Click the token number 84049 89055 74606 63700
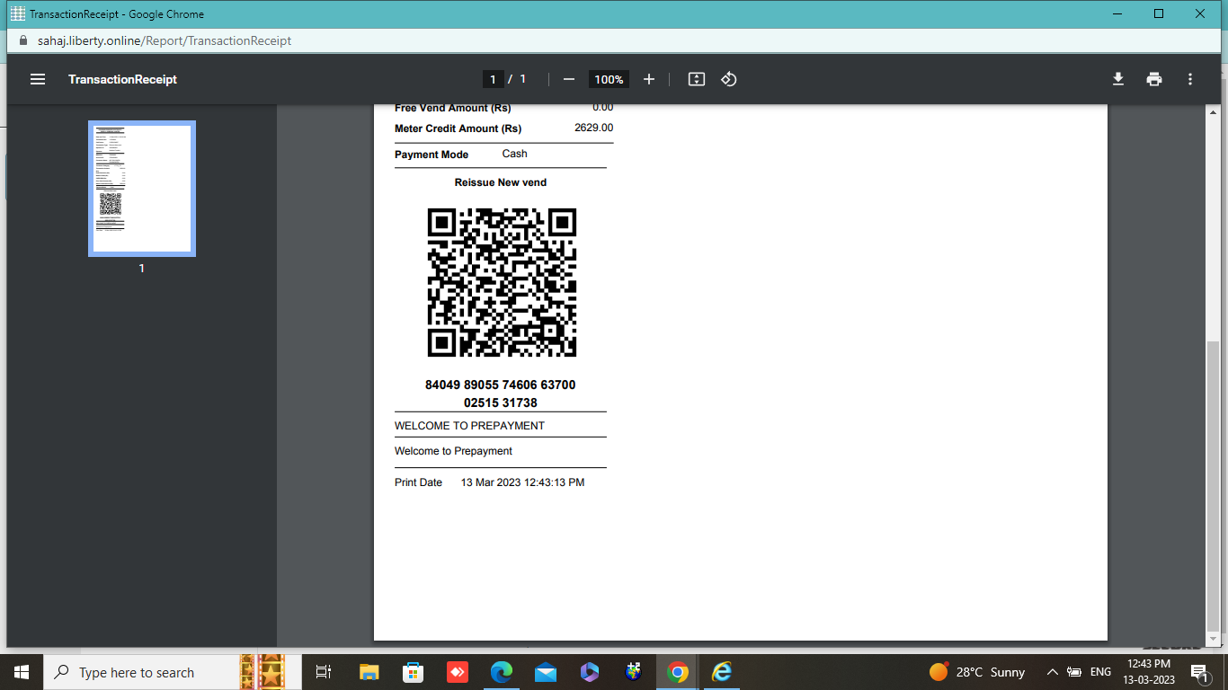Viewport: 1228px width, 690px height. (x=501, y=385)
